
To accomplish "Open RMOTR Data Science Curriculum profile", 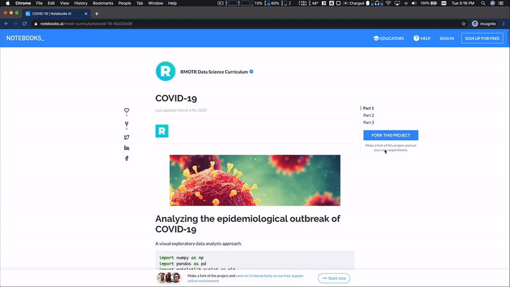I will [214, 71].
